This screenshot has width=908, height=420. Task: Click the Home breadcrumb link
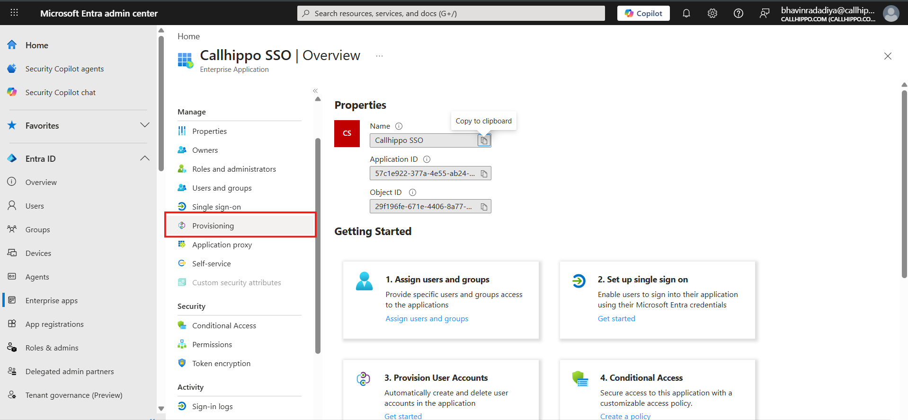click(188, 36)
